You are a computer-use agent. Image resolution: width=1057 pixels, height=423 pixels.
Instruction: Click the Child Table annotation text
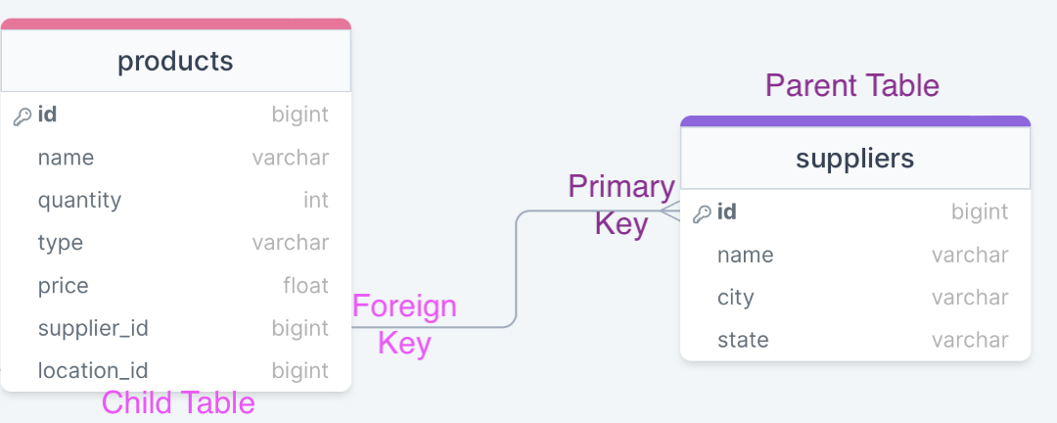(x=179, y=402)
